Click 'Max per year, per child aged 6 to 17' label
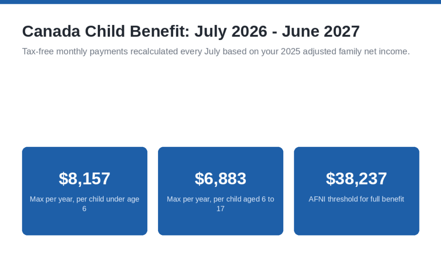441x257 pixels. pyautogui.click(x=220, y=204)
